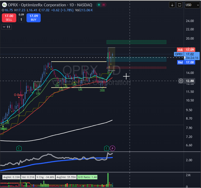Viewport: 201px width, 188px height.
Task: Toggle the fullscreen chart icon
Action: point(179,5)
